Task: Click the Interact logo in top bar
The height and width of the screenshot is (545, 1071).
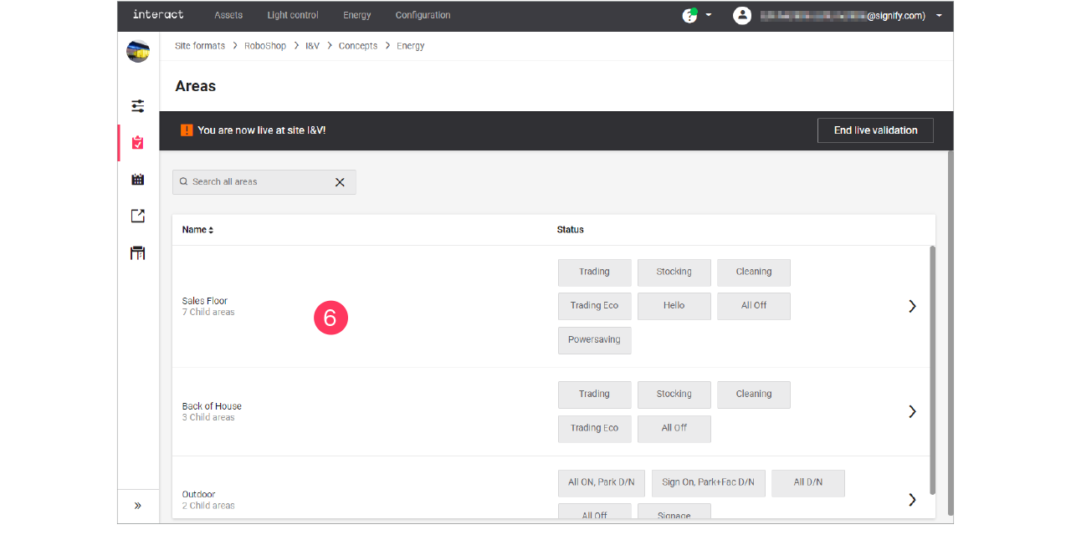Action: coord(158,14)
